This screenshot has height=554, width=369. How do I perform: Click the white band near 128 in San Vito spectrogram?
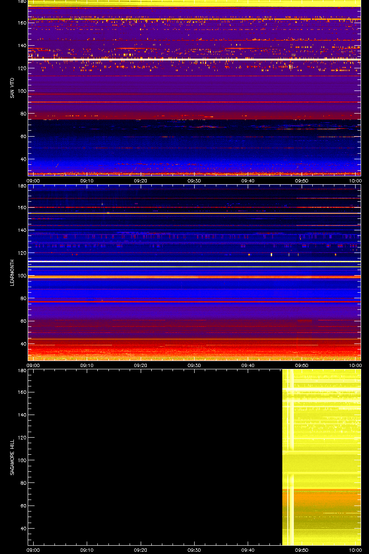click(194, 60)
